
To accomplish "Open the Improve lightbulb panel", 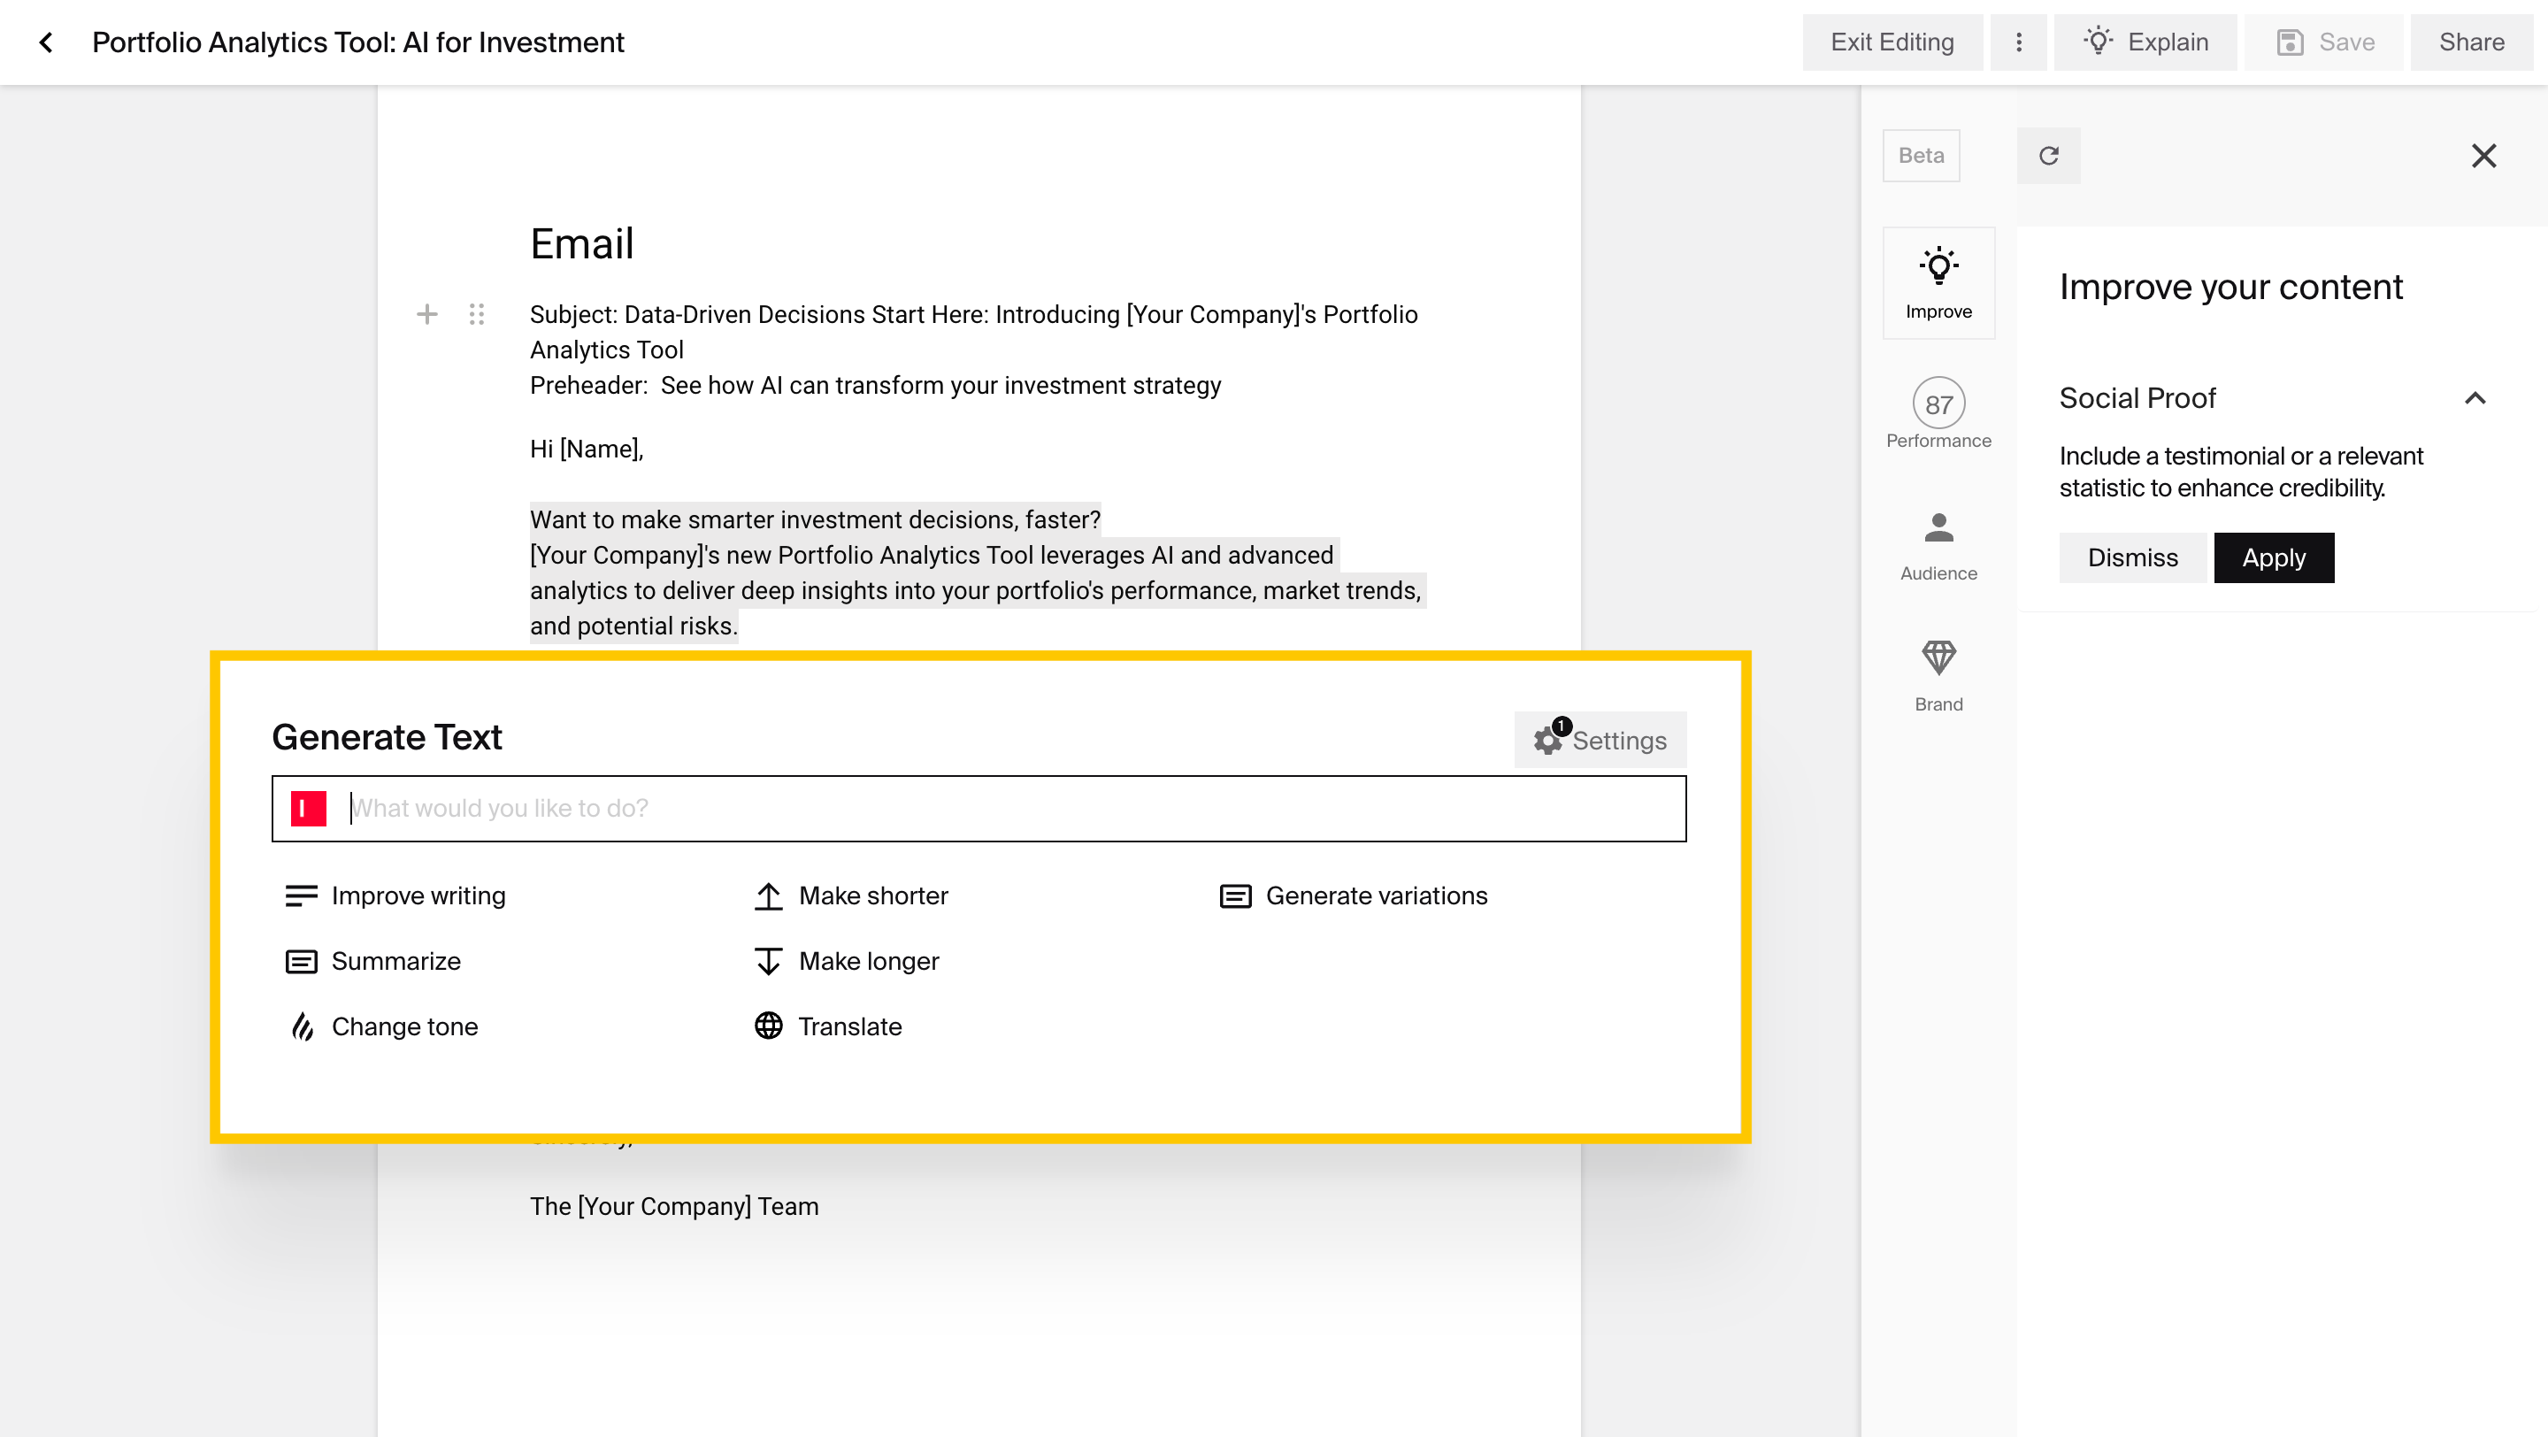I will tap(1938, 283).
